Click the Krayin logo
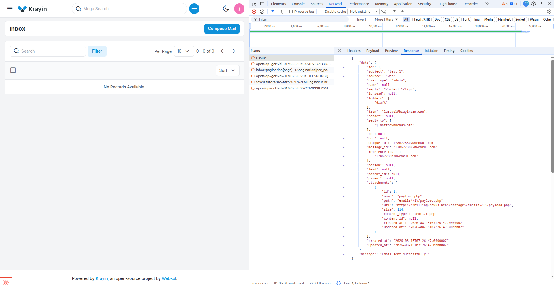This screenshot has height=286, width=554. (x=32, y=9)
